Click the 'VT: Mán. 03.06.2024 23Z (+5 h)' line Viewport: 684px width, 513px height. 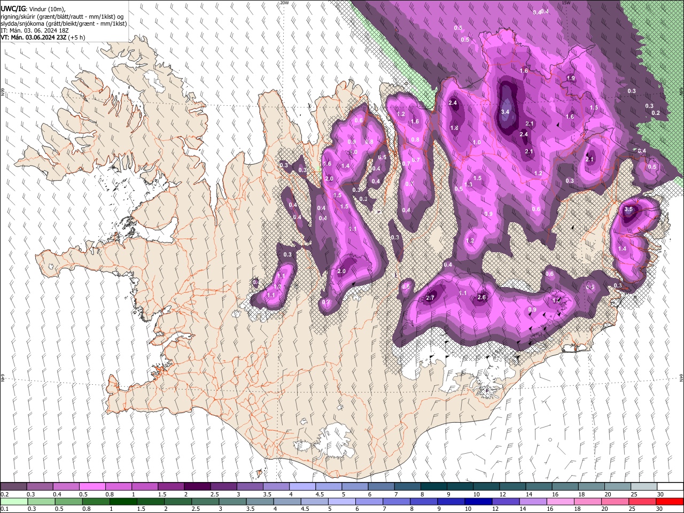[43, 37]
